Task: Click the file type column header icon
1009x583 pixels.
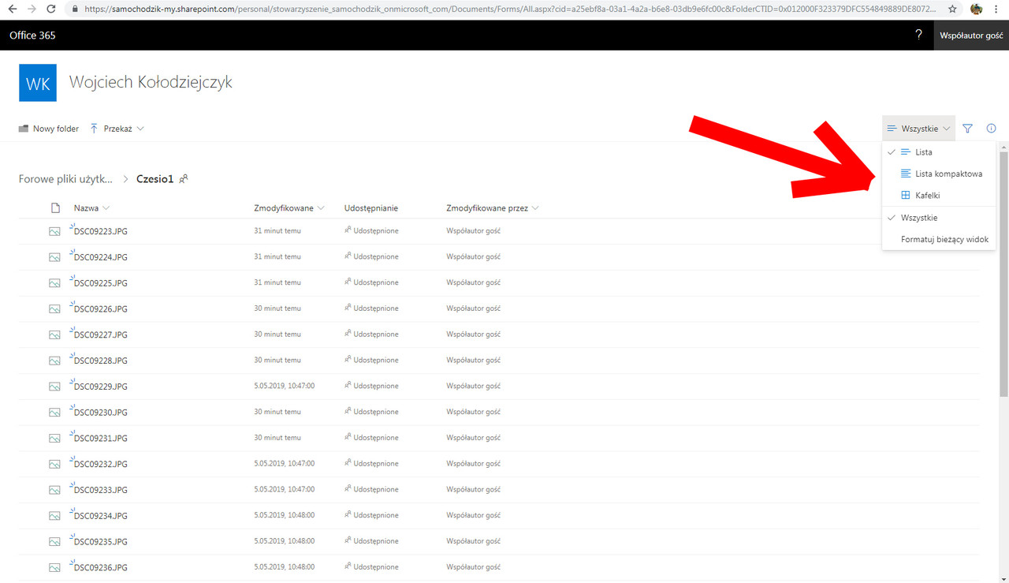Action: (x=54, y=207)
